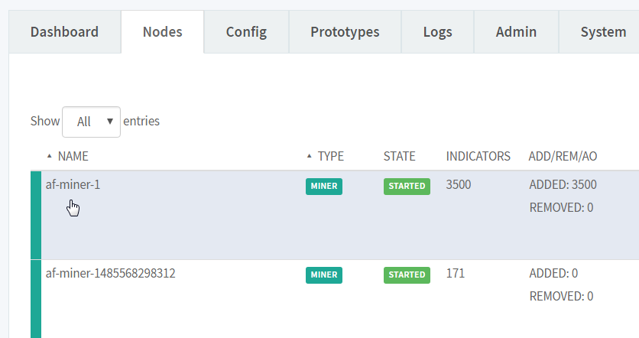Open the af-miner-1485568298312 node
Image resolution: width=639 pixels, height=338 pixels.
110,273
